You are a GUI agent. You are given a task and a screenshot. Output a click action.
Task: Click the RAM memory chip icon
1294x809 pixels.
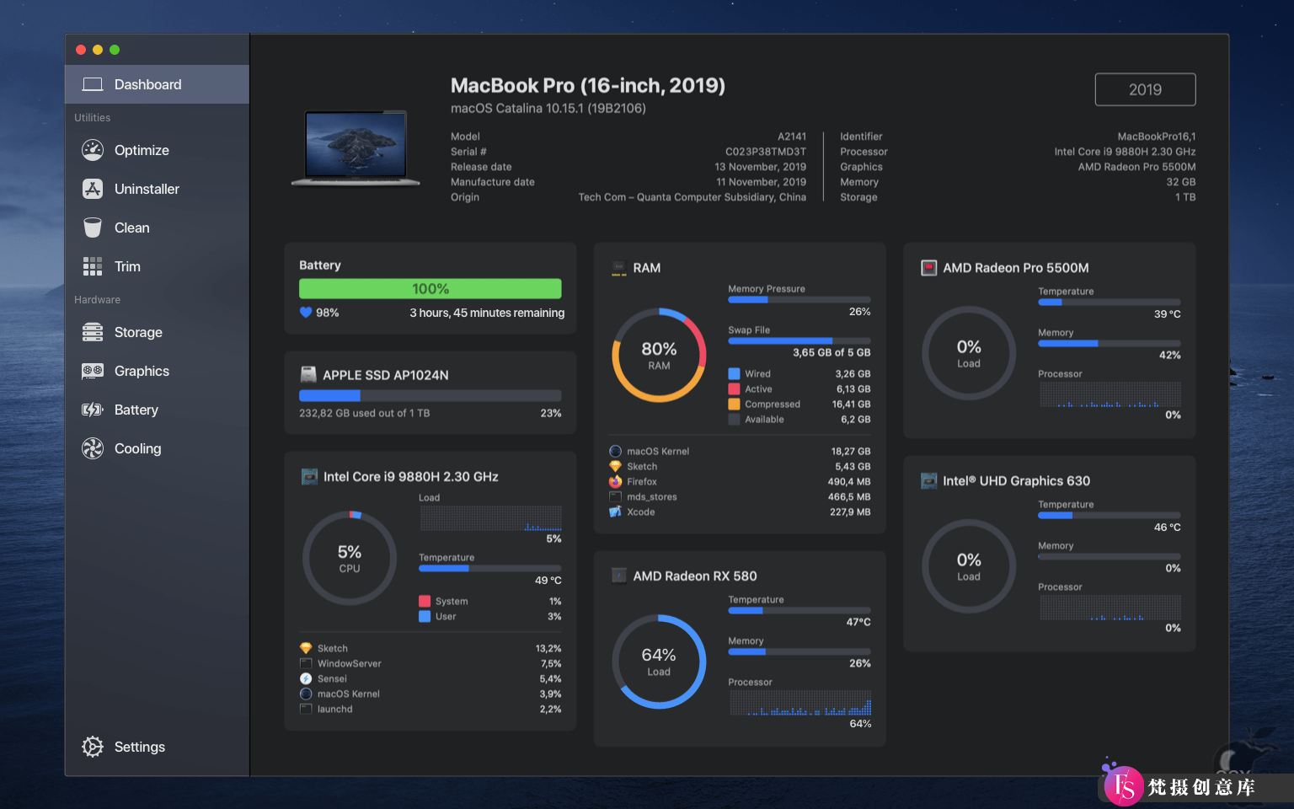click(x=619, y=268)
